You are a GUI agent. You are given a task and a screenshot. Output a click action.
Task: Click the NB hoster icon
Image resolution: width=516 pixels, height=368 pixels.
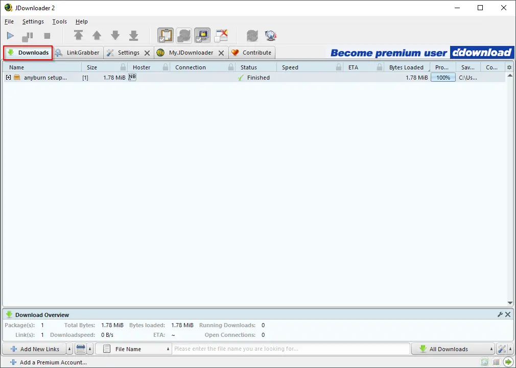(x=132, y=77)
